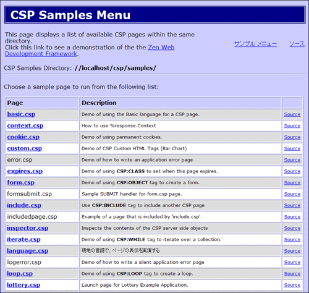The width and height of the screenshot is (309, 293).
Task: Click 'Inspects the contents' description cell
Action: tap(145, 228)
